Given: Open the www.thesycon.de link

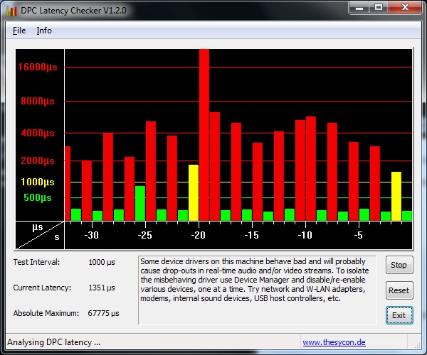Looking at the screenshot, I should click(x=334, y=342).
